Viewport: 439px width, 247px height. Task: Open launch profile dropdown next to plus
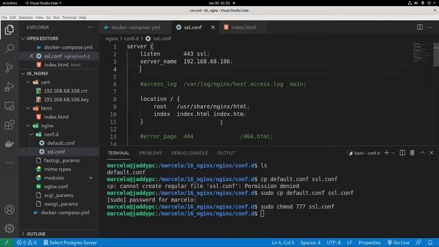coord(393,153)
